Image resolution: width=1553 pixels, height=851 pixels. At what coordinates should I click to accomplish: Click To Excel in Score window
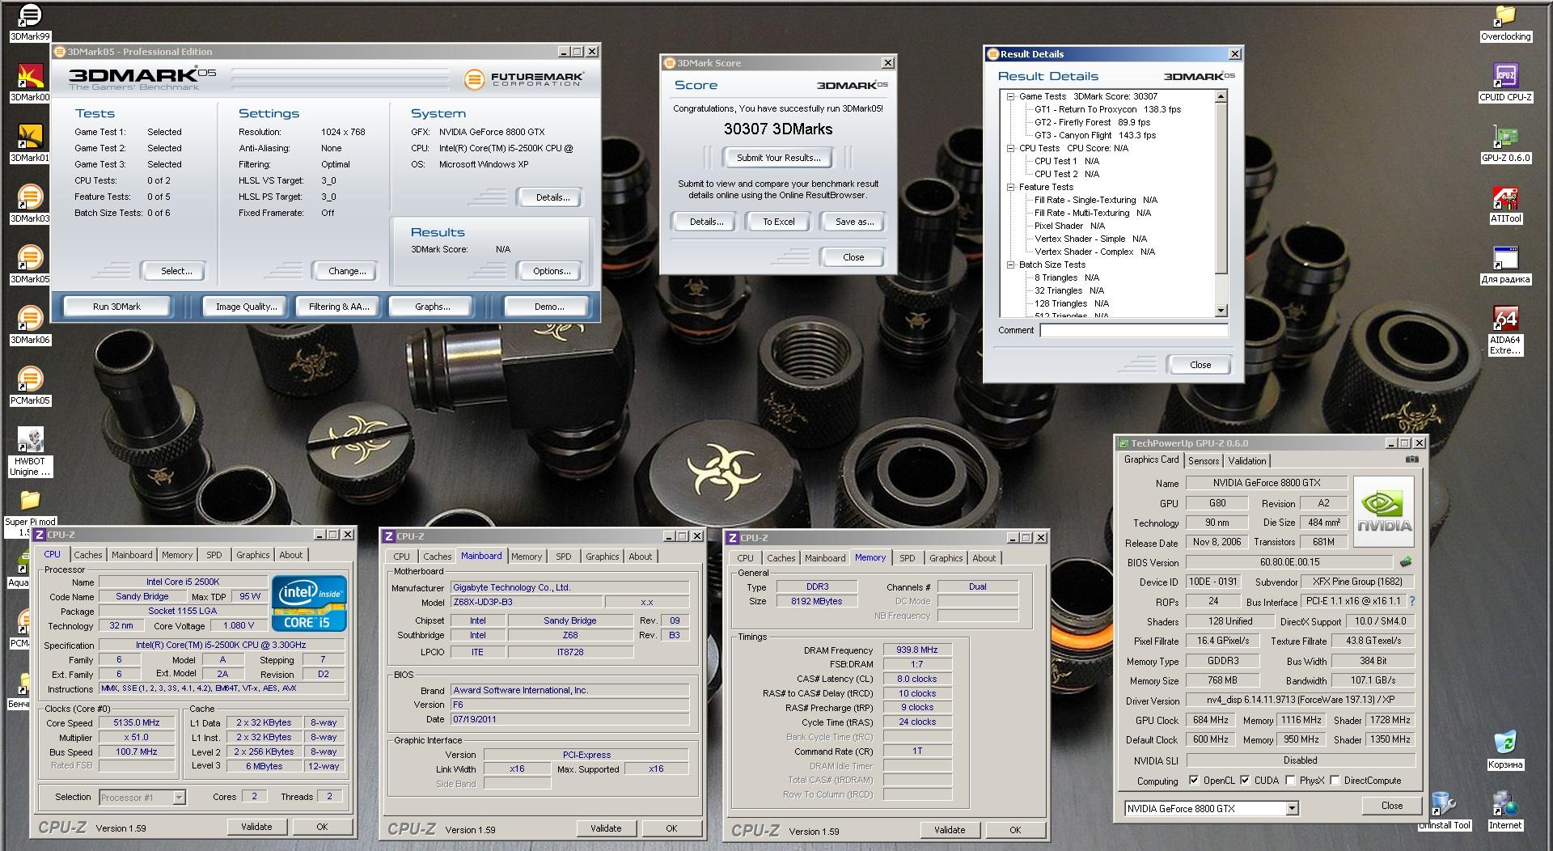pyautogui.click(x=778, y=222)
